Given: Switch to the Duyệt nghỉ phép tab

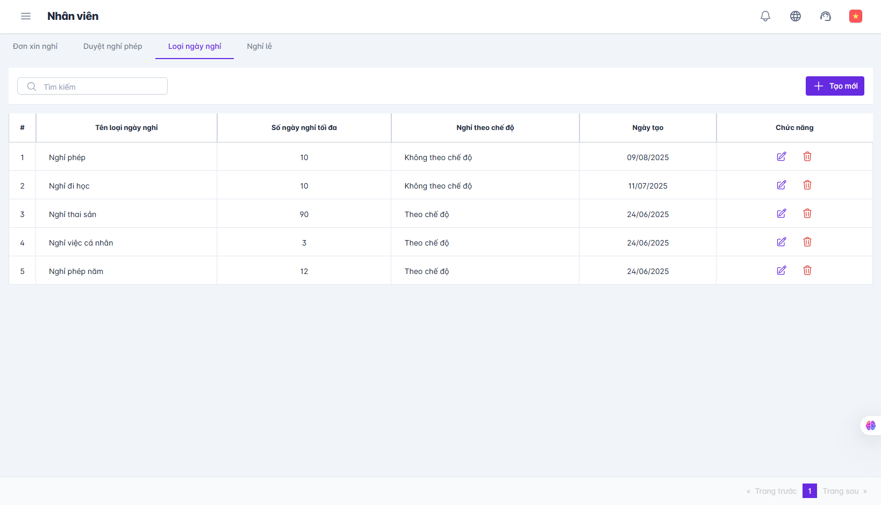Looking at the screenshot, I should [x=113, y=46].
